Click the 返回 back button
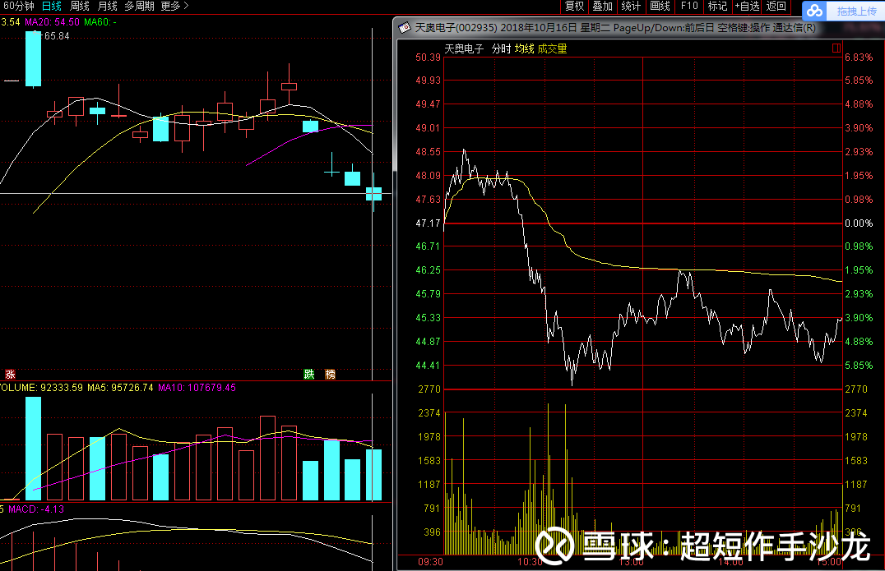885x571 pixels. (x=776, y=7)
